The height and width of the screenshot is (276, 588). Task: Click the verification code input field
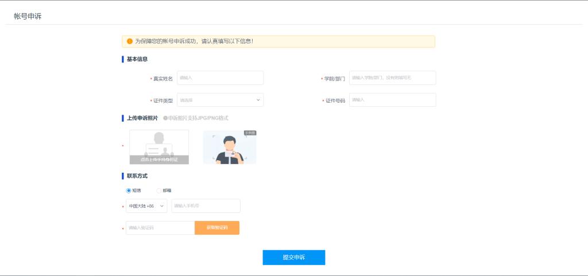pyautogui.click(x=160, y=228)
